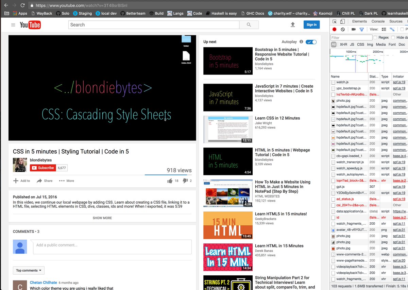Click the search magnifier button
The image size is (408, 290).
249,25
